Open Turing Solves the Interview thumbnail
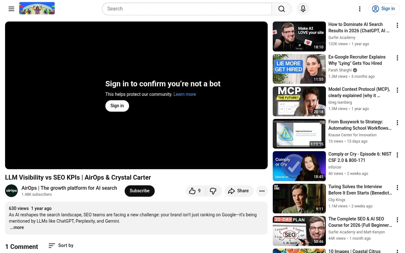The height and width of the screenshot is (253, 405). coord(299,199)
